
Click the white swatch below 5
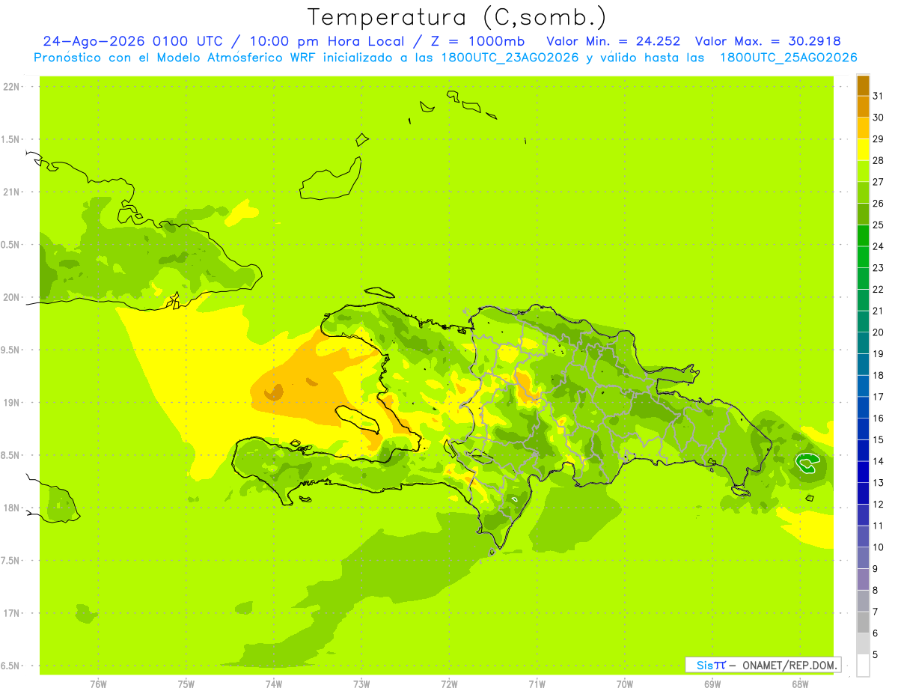(x=863, y=666)
